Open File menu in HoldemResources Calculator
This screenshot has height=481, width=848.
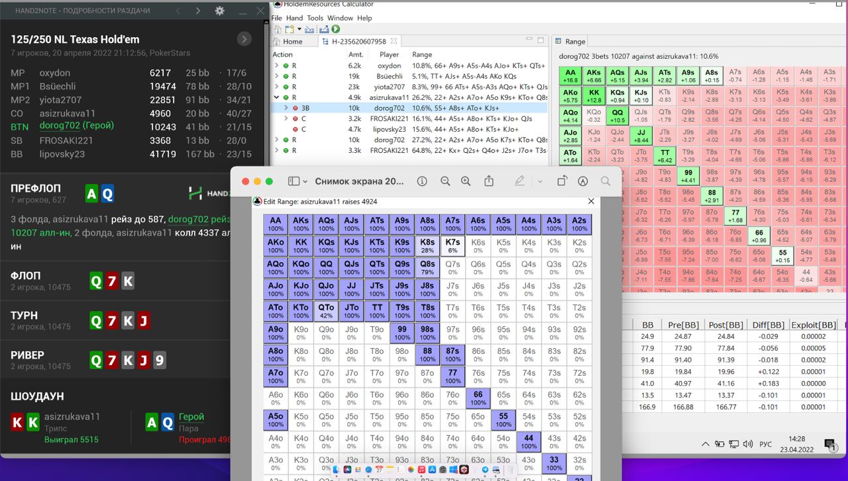[276, 18]
